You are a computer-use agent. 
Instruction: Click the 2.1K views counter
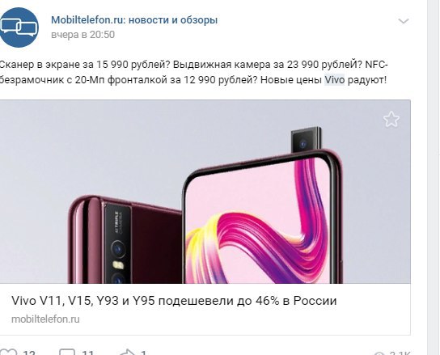[x=400, y=353]
